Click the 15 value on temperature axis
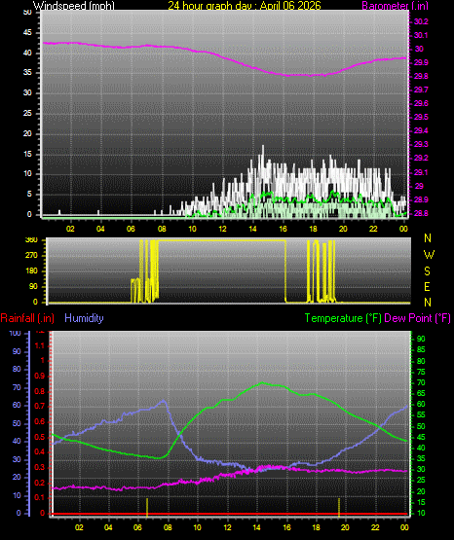 421,502
